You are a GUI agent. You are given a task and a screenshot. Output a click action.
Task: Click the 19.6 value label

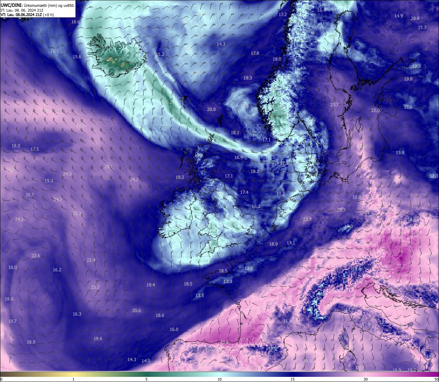pyautogui.click(x=98, y=338)
